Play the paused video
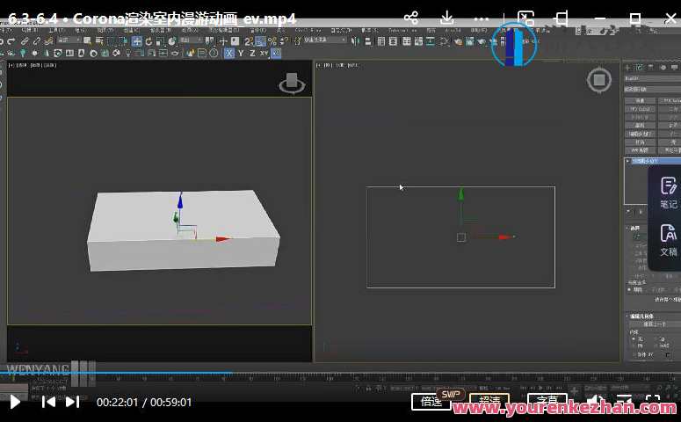This screenshot has width=681, height=422. point(15,402)
